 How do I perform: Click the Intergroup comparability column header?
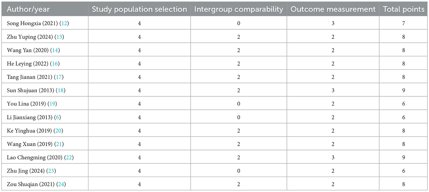(238, 9)
